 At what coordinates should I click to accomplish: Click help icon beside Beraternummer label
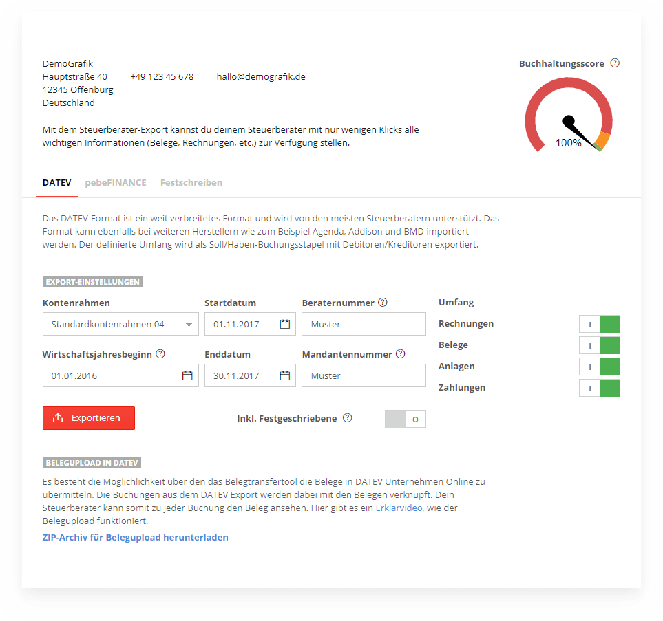(383, 303)
